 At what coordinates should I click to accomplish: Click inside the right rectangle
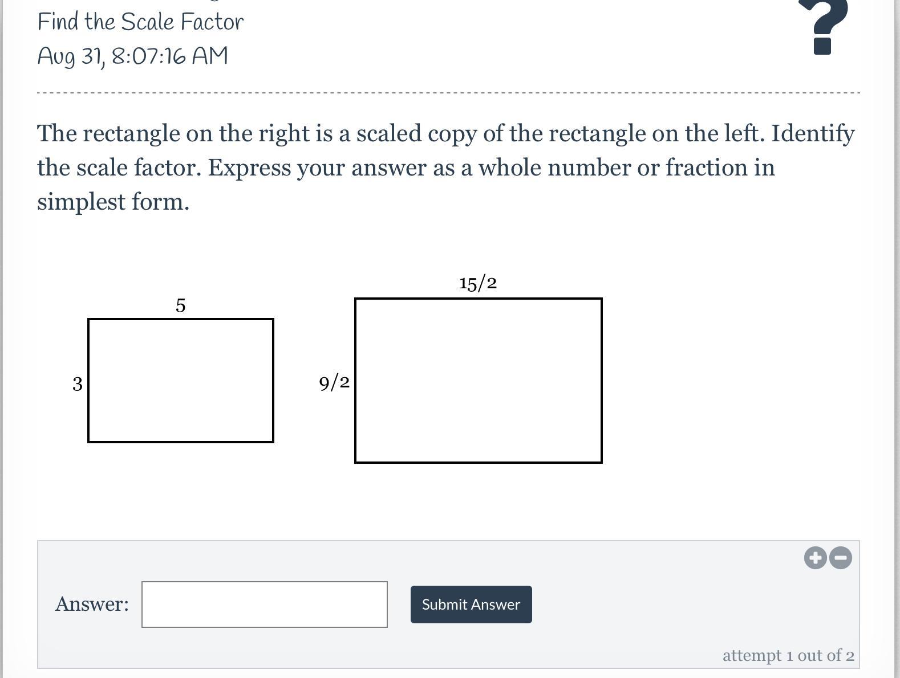click(478, 380)
